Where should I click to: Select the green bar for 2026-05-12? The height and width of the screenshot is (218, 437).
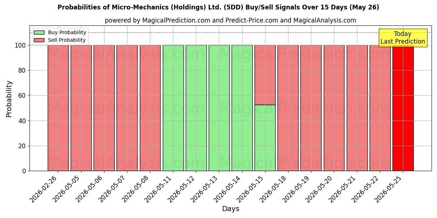196,108
